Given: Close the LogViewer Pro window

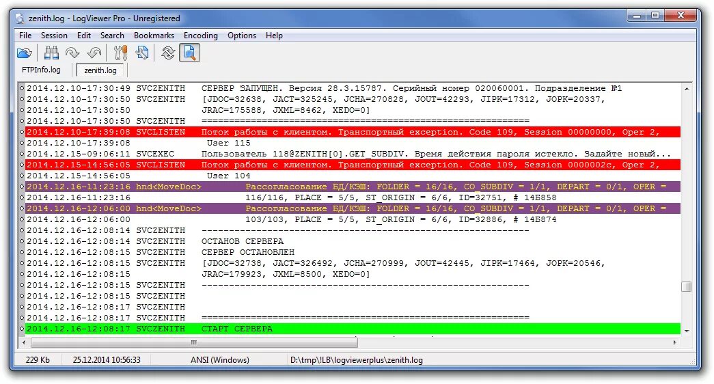Looking at the screenshot, I should click(681, 16).
